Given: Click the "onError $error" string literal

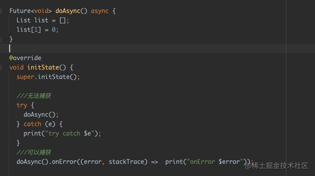Looking at the screenshot, I should pyautogui.click(x=213, y=162).
